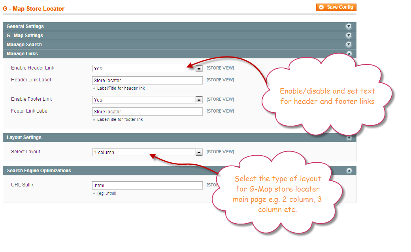The height and width of the screenshot is (252, 411).
Task: Collapse the General Settings section arrow icon
Action: point(349,26)
